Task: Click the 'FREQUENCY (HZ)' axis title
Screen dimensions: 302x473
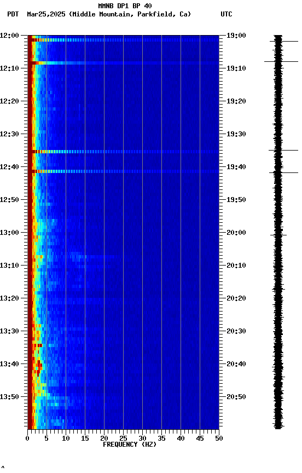Action: pyautogui.click(x=130, y=445)
